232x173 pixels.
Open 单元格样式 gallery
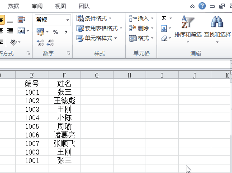[x=96, y=38]
